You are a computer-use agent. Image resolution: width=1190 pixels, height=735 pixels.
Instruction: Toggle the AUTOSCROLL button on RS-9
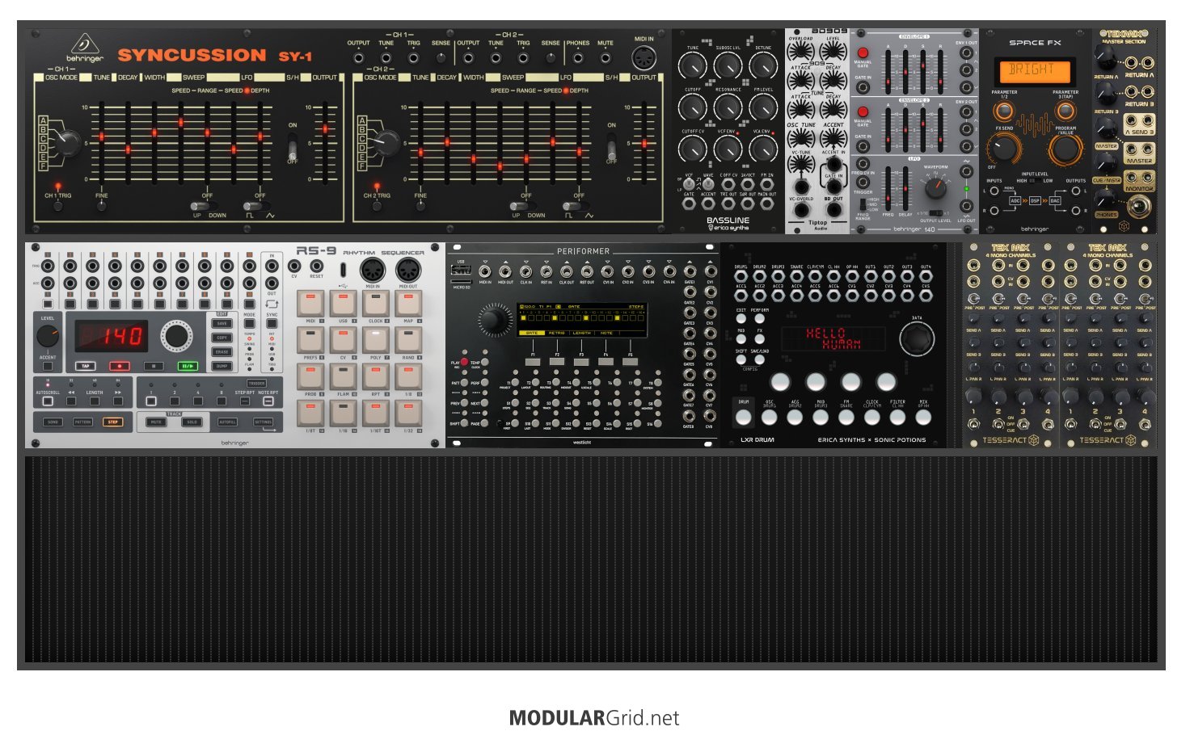(48, 401)
